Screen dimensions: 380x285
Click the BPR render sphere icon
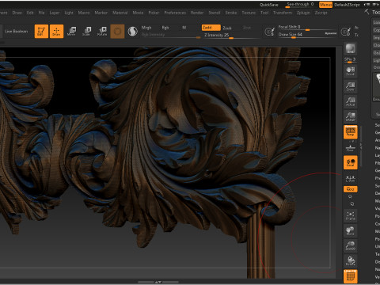[x=351, y=48]
